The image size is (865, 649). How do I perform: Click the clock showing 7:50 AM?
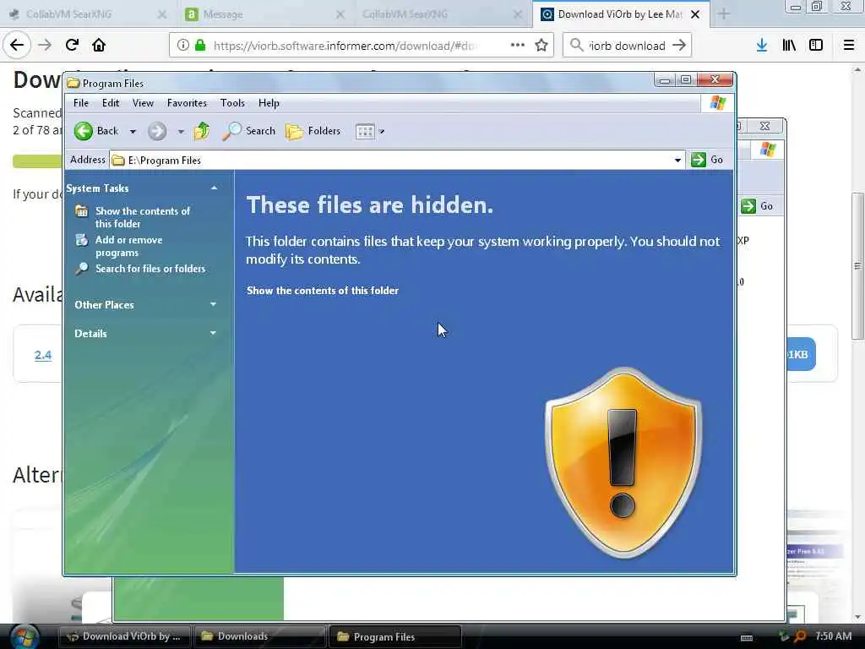[833, 635]
